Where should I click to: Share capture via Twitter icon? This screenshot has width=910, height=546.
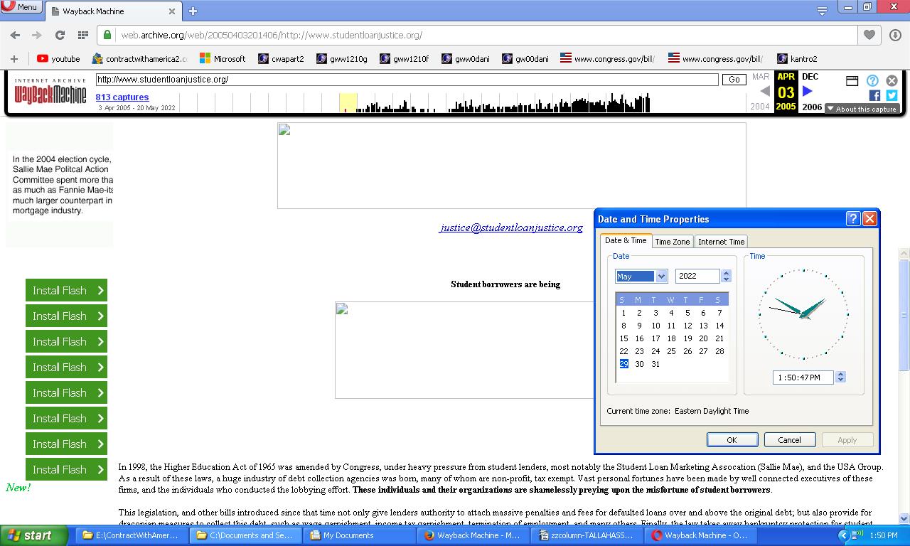tap(892, 95)
